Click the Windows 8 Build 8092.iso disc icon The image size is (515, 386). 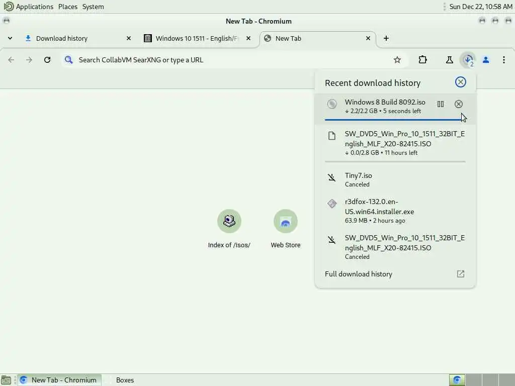tap(332, 104)
